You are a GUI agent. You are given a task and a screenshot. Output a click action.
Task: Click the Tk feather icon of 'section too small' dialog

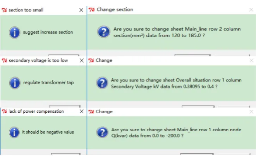pyautogui.click(x=4, y=10)
